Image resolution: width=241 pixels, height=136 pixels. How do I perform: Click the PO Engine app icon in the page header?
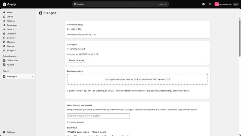pyautogui.click(x=41, y=13)
